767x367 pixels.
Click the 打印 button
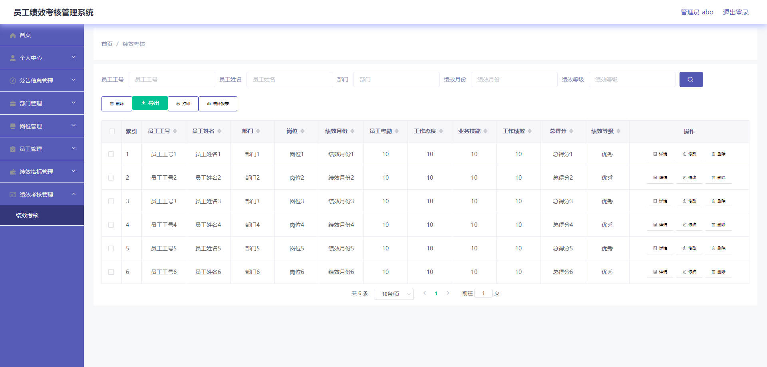pos(183,104)
